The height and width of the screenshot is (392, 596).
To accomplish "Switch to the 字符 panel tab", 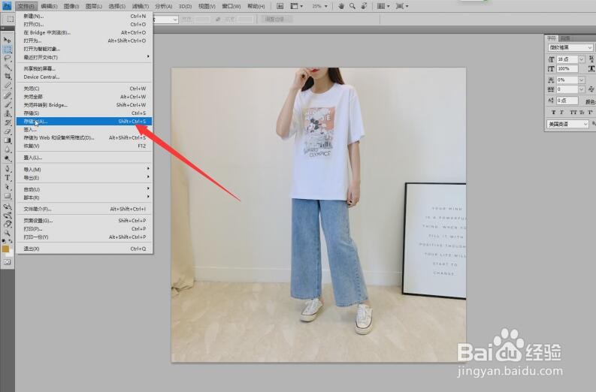I will (x=552, y=38).
